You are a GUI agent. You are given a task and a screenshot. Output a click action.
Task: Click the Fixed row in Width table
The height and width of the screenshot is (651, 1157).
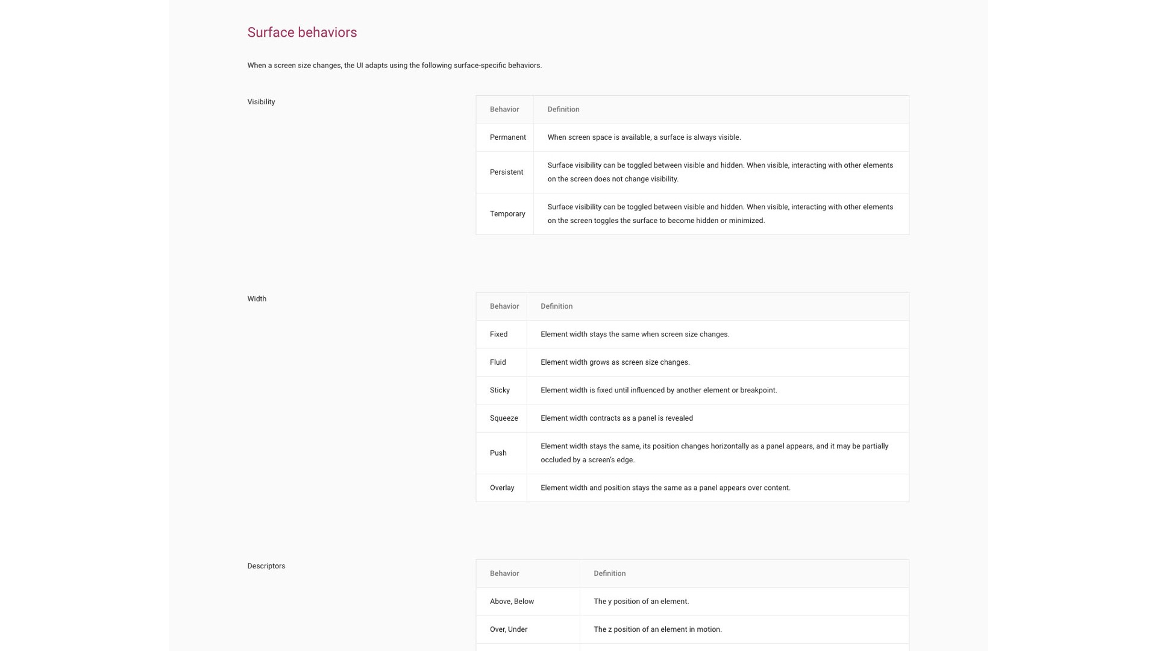[498, 335]
